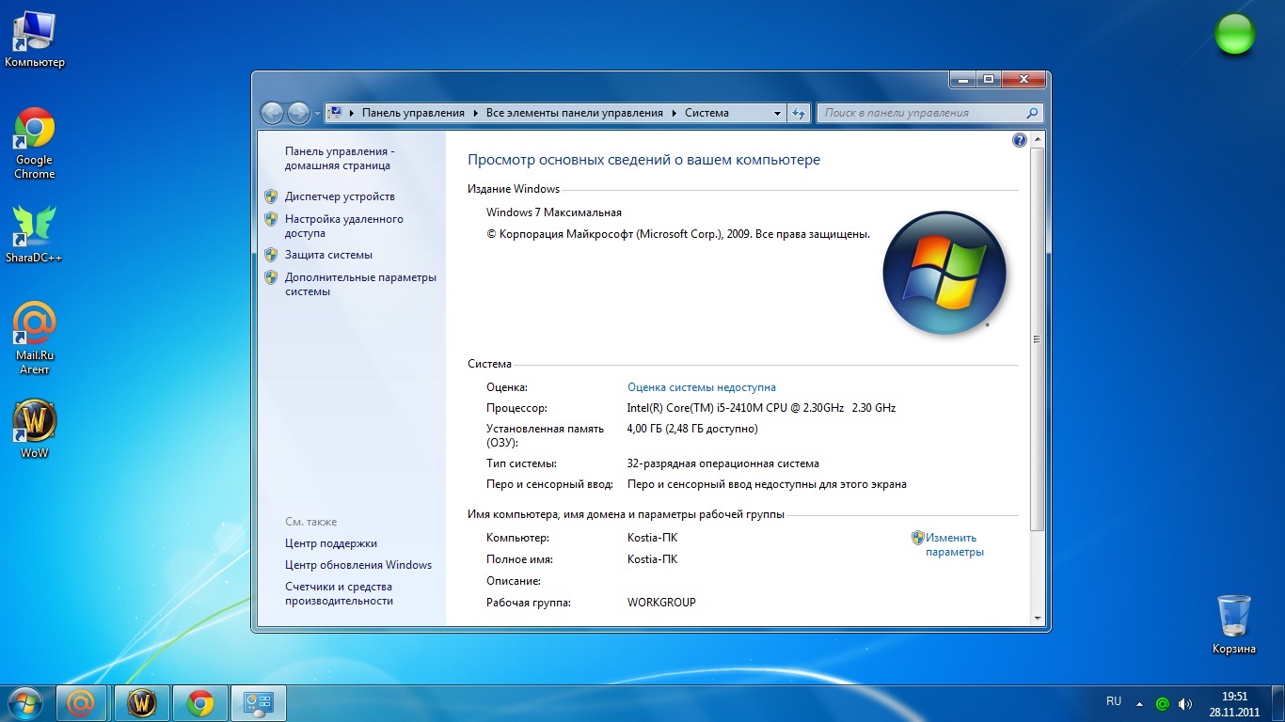Click the Windows Start orb
The width and height of the screenshot is (1285, 722).
coord(24,703)
